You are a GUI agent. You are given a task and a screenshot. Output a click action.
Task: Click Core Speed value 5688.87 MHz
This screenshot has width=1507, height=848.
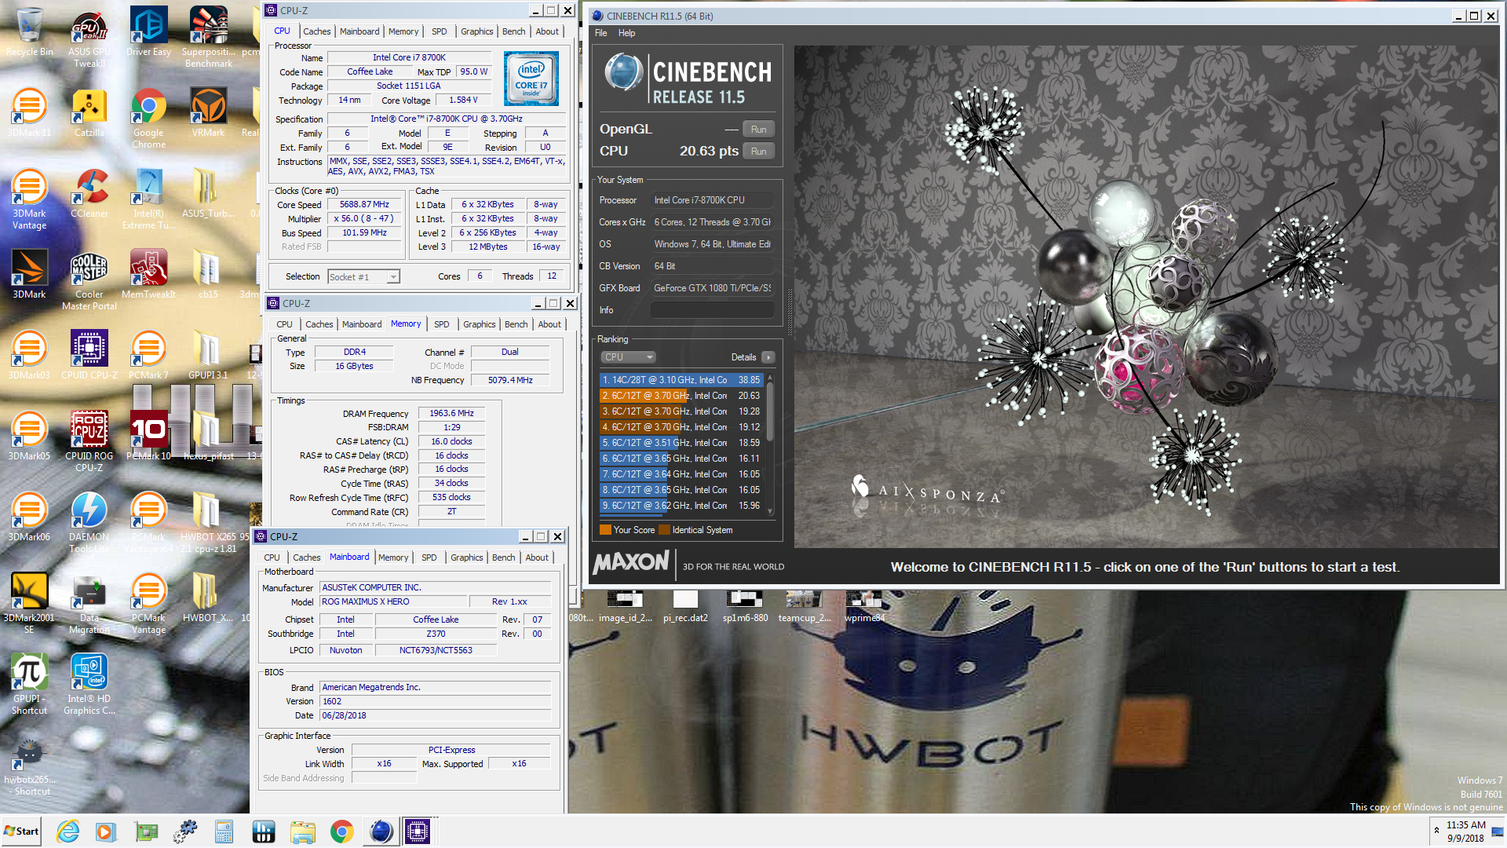pyautogui.click(x=365, y=204)
